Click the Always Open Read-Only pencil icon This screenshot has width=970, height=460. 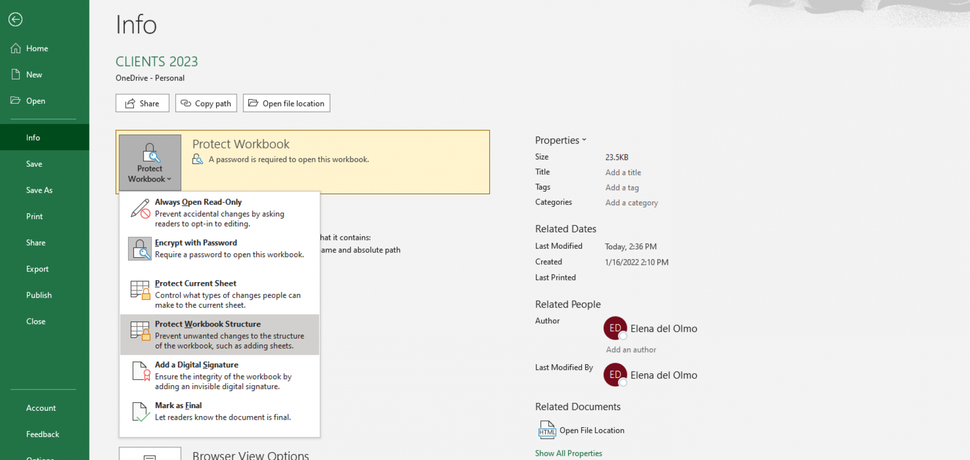pos(140,209)
